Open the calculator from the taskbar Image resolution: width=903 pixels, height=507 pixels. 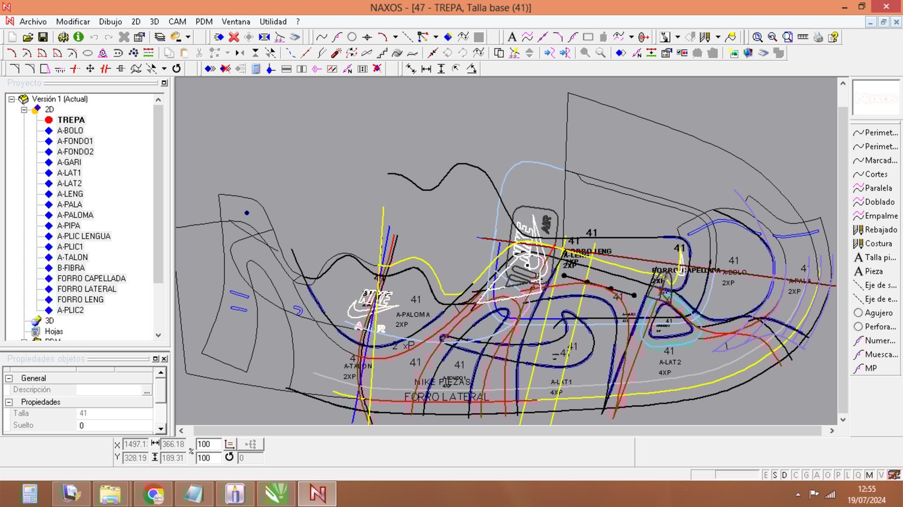[x=29, y=494]
